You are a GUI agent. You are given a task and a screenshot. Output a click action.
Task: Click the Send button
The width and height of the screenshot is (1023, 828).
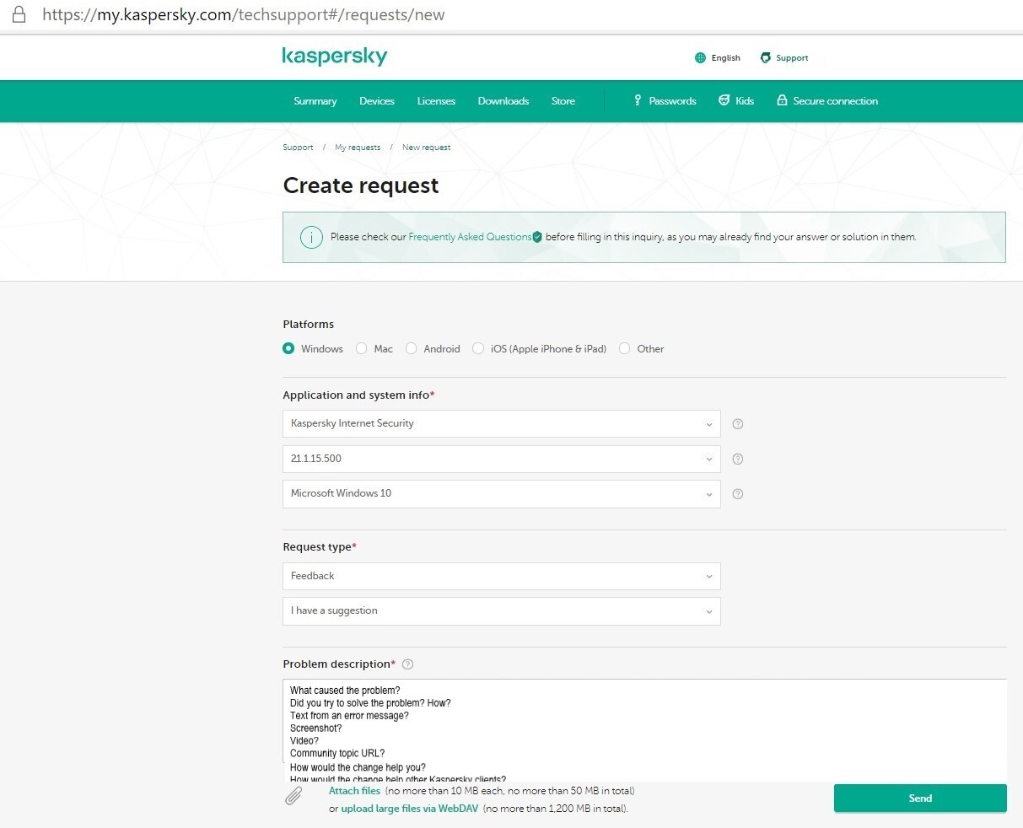pos(920,798)
